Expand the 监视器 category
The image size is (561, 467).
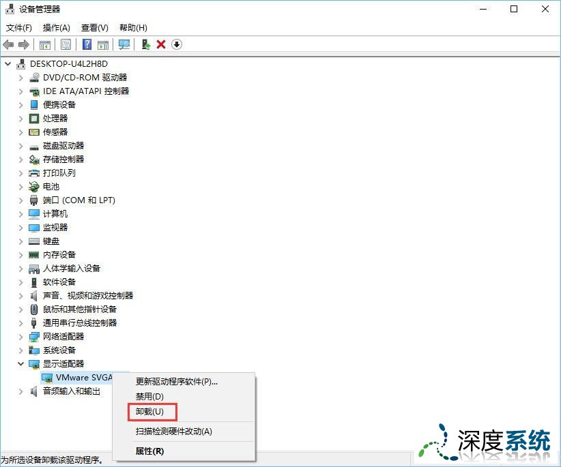pyautogui.click(x=20, y=228)
